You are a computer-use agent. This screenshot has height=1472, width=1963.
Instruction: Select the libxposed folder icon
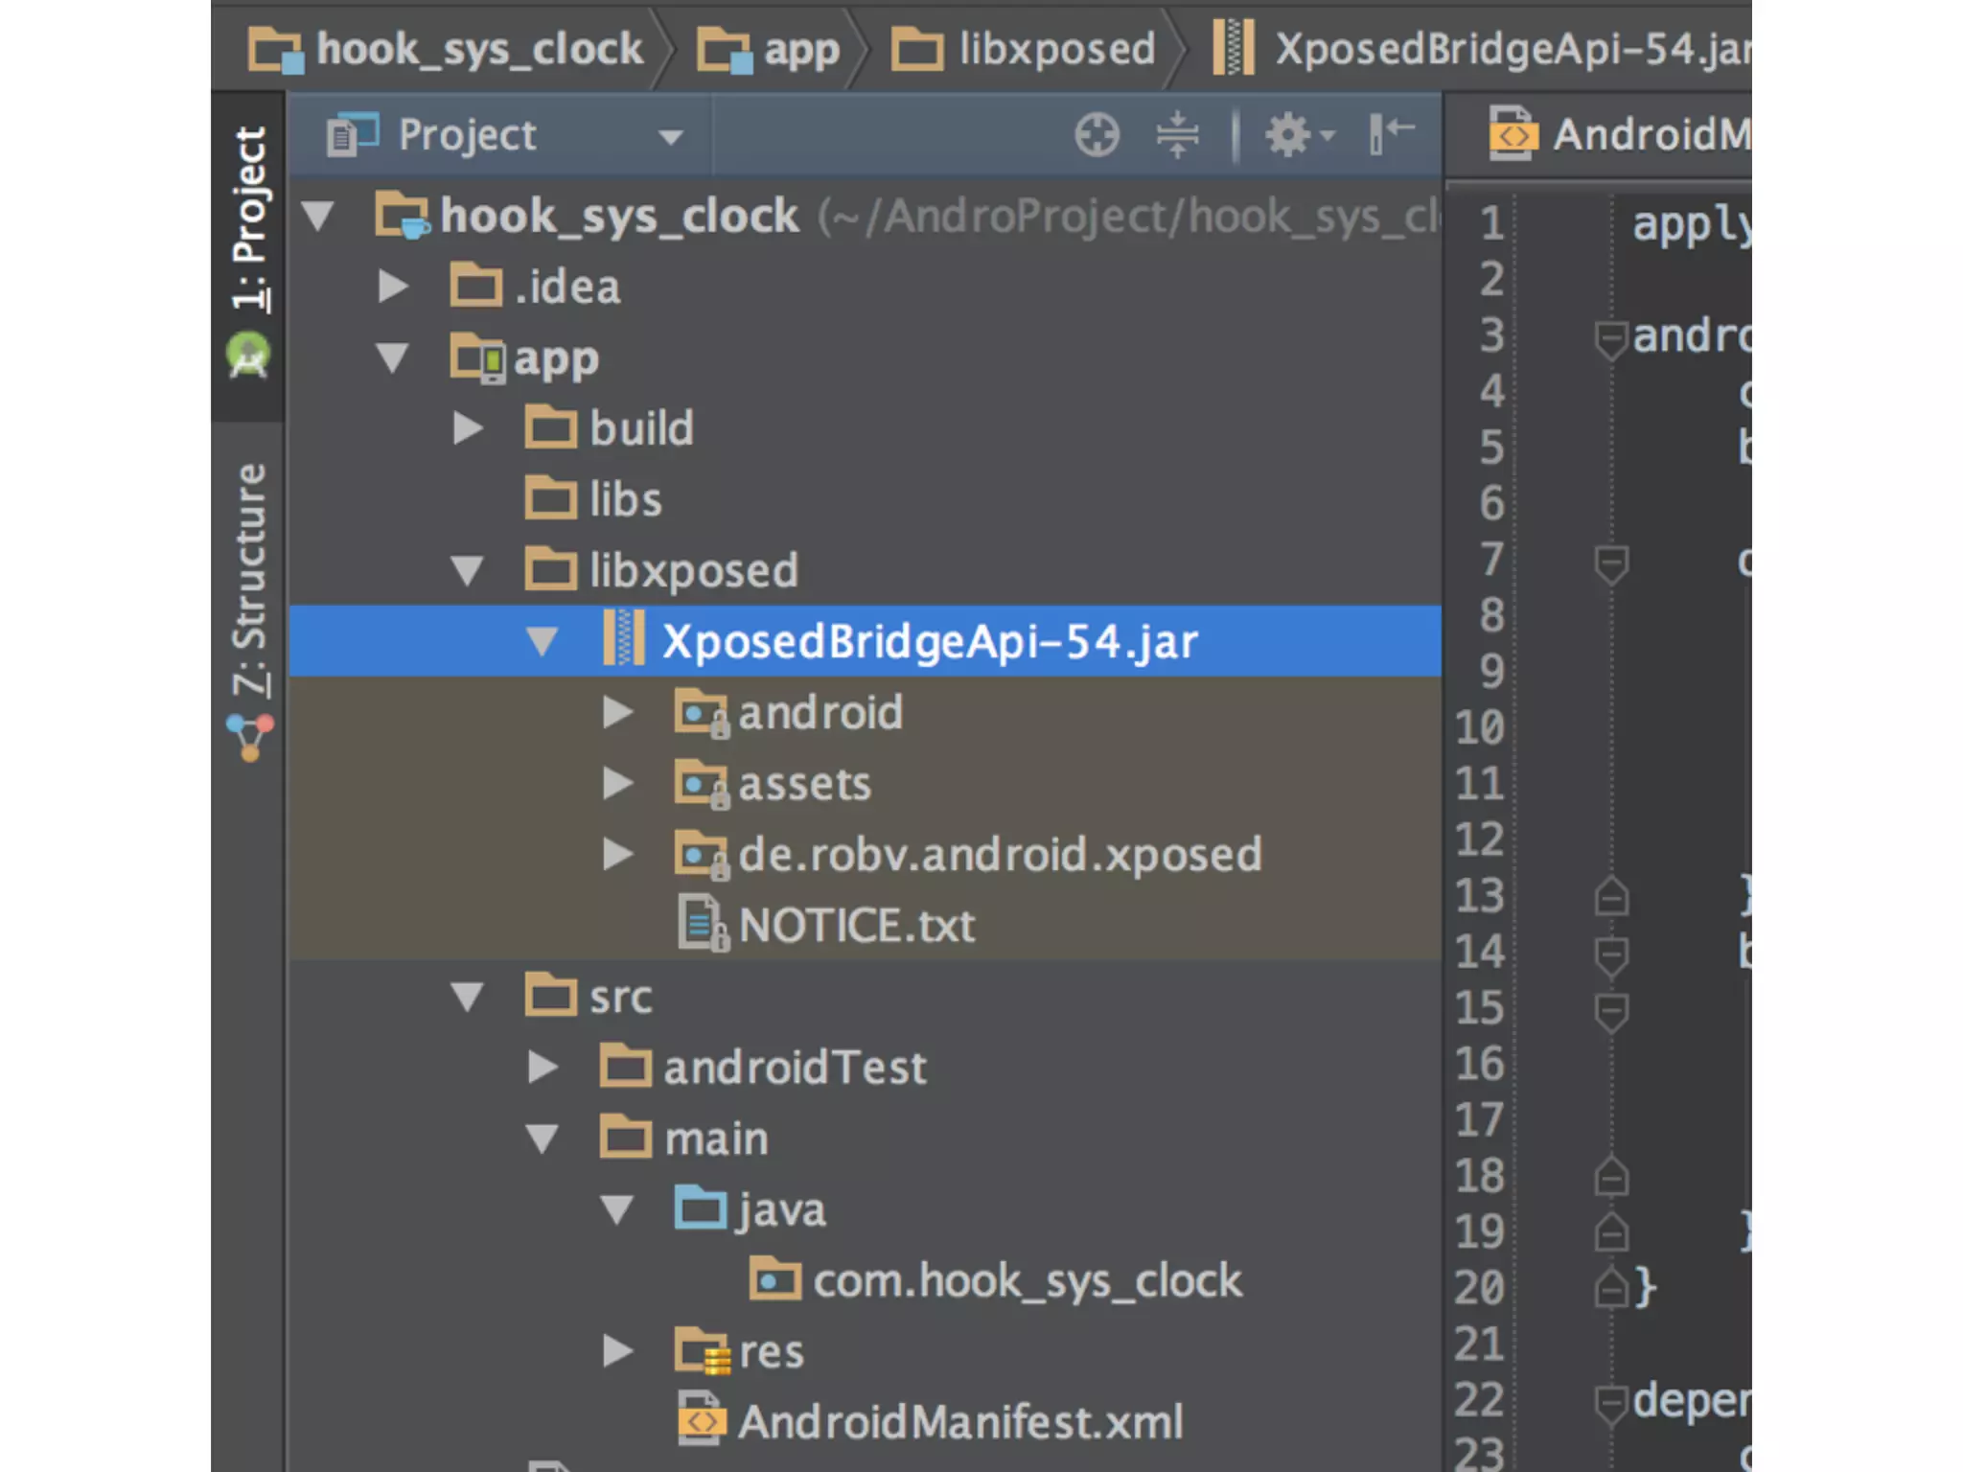point(551,568)
